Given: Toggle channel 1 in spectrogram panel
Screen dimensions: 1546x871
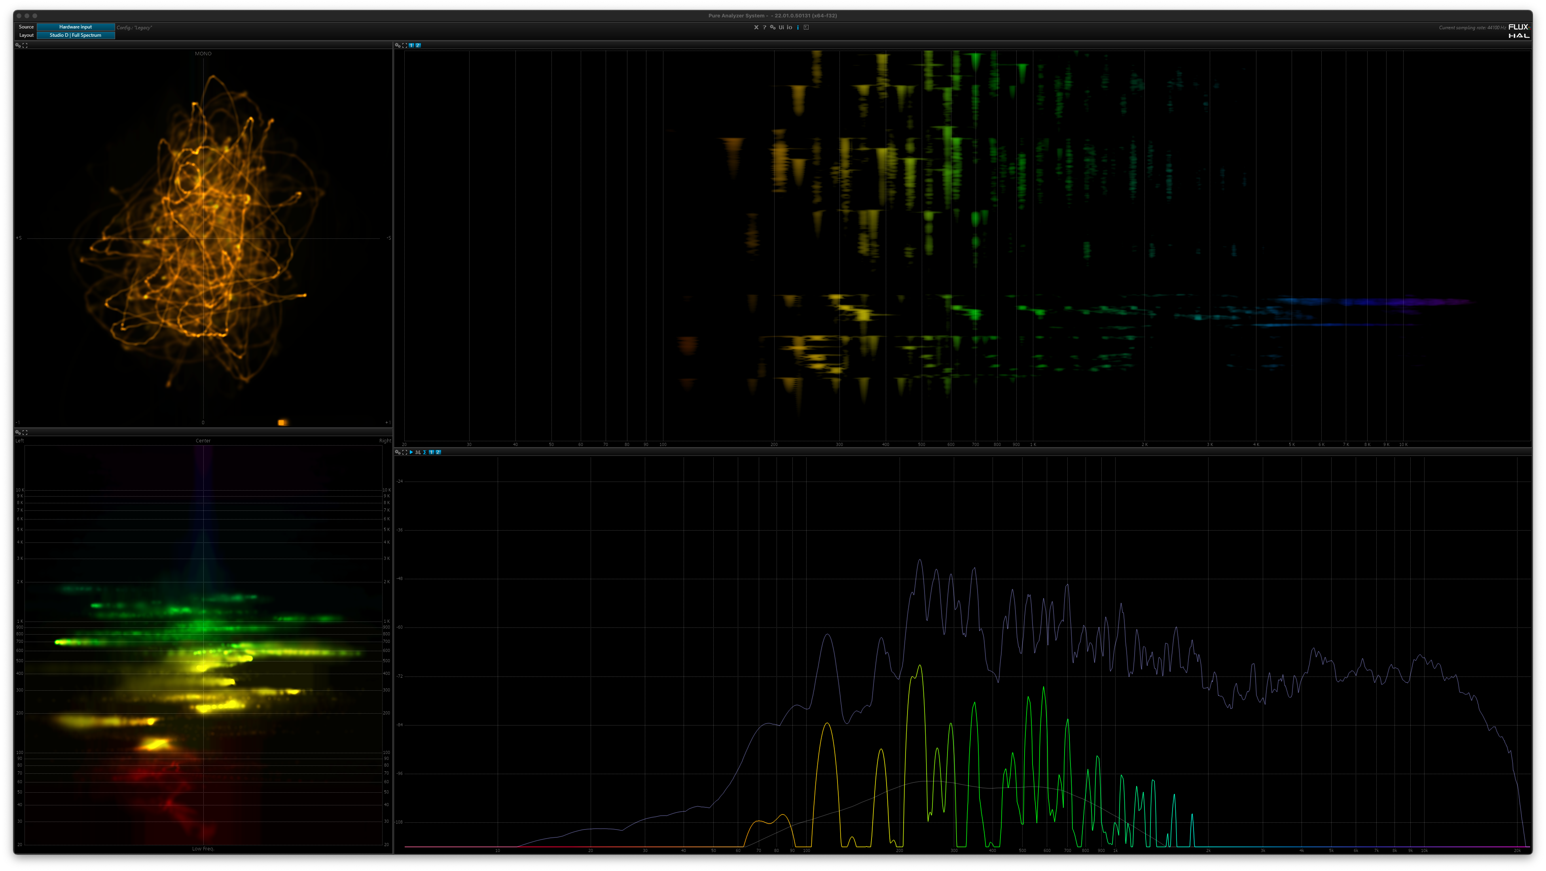Looking at the screenshot, I should tap(412, 45).
